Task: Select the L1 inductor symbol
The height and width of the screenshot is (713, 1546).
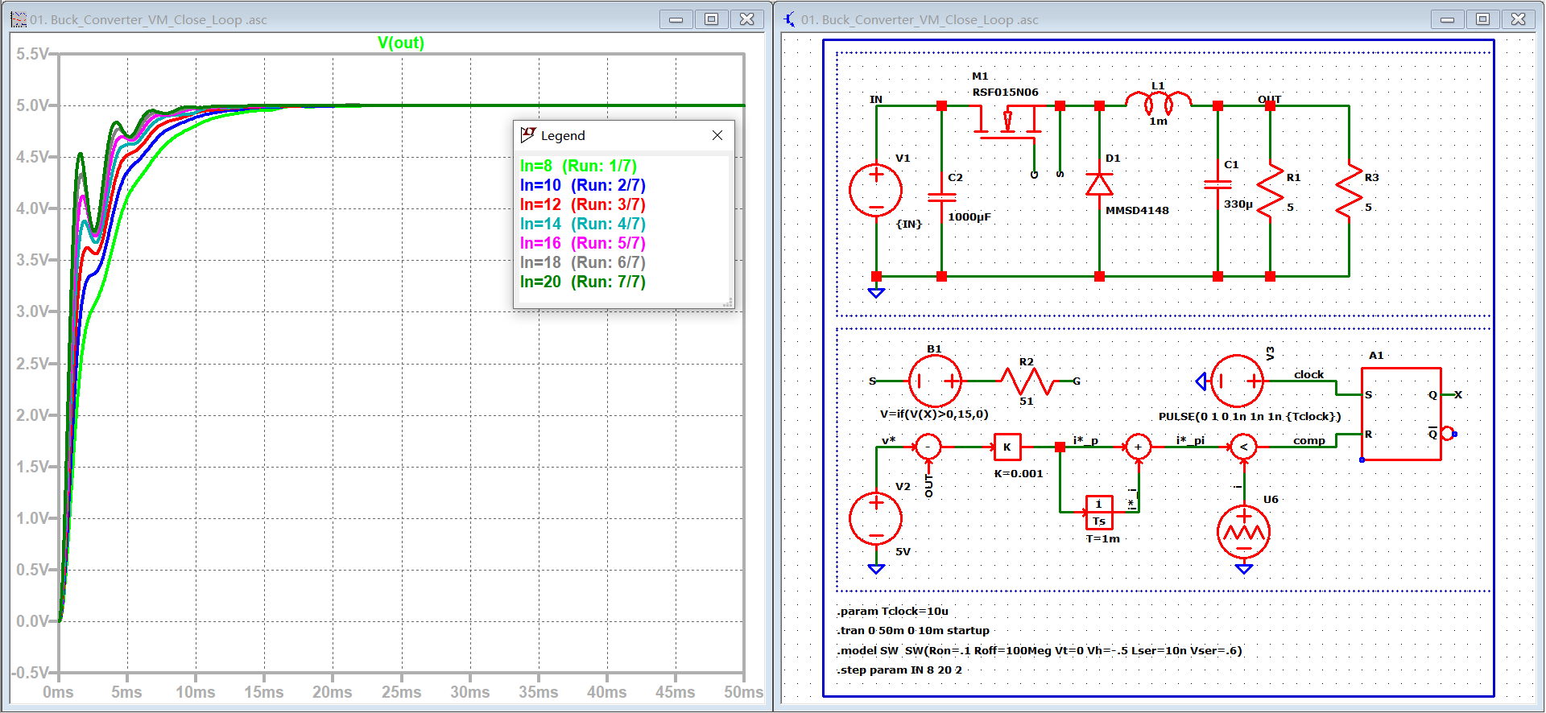Action: 1158,103
